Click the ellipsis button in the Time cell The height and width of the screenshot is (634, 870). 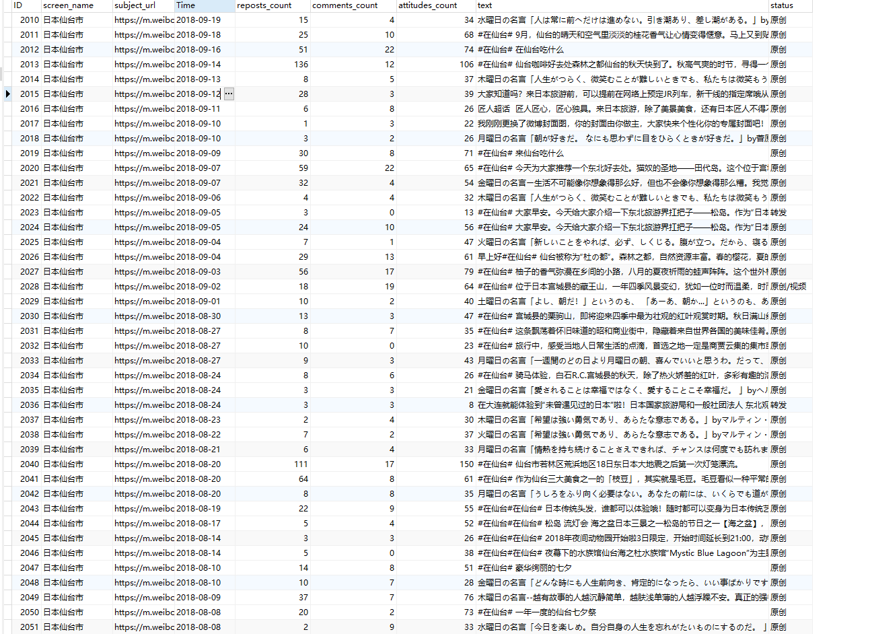[229, 94]
